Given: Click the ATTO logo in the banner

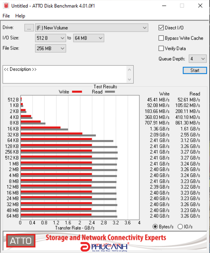Looking at the screenshot, I should point(21,241).
